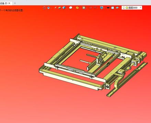This screenshot has width=151, height=123.
Task: Click the blue shaded cube display icon
Action: pos(64,8)
